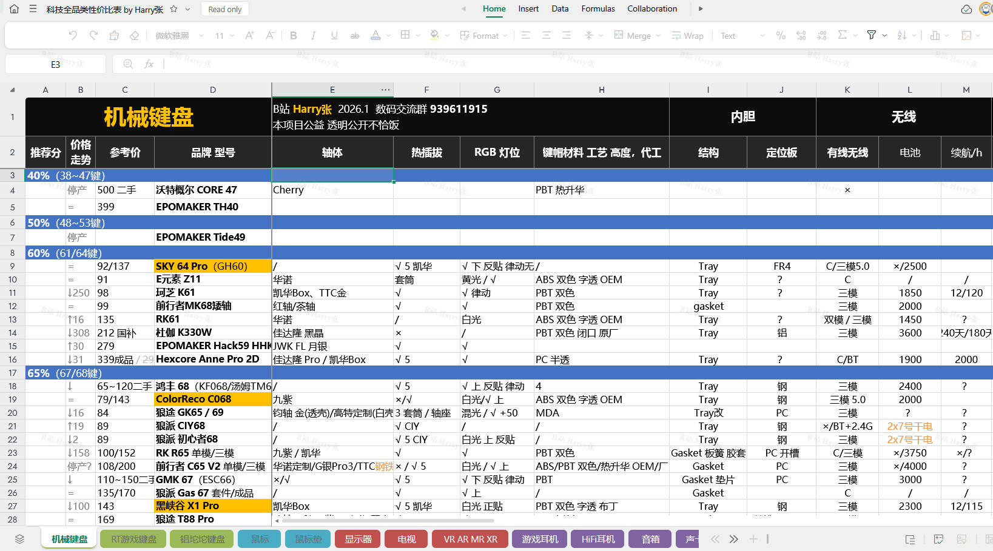Apply the current fill color

tap(435, 36)
